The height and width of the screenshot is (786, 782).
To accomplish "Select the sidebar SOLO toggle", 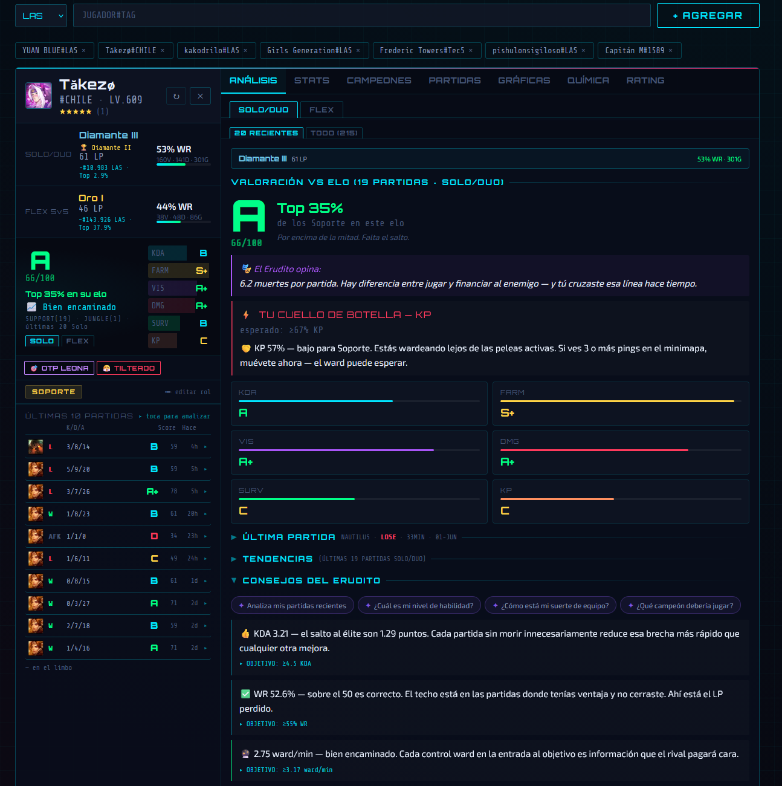I will [x=42, y=341].
